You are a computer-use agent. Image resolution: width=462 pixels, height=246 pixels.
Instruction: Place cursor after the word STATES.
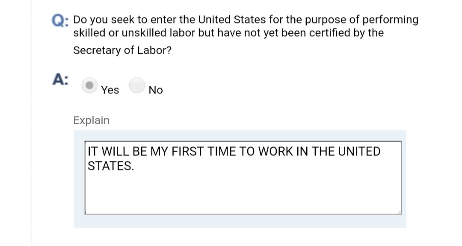(x=135, y=166)
